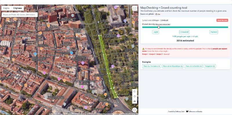Click the blue shopping marker on map

click(x=72, y=53)
